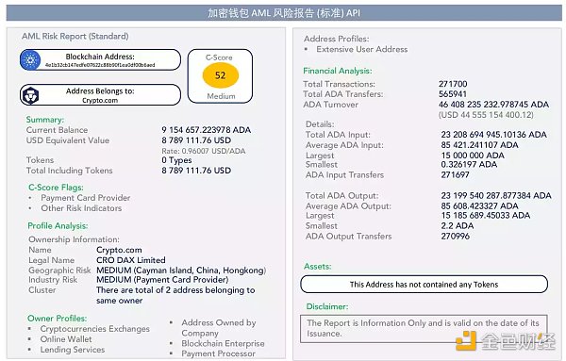Screen dimensions: 566x361
Task: Click the Cluster description text
Action: pyautogui.click(x=175, y=295)
